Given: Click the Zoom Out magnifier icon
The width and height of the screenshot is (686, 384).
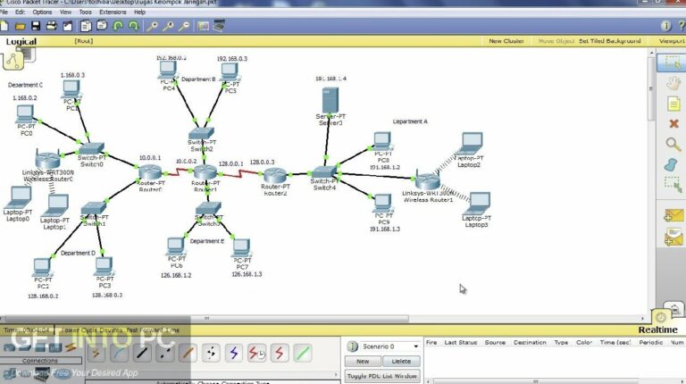Looking at the screenshot, I should [184, 26].
